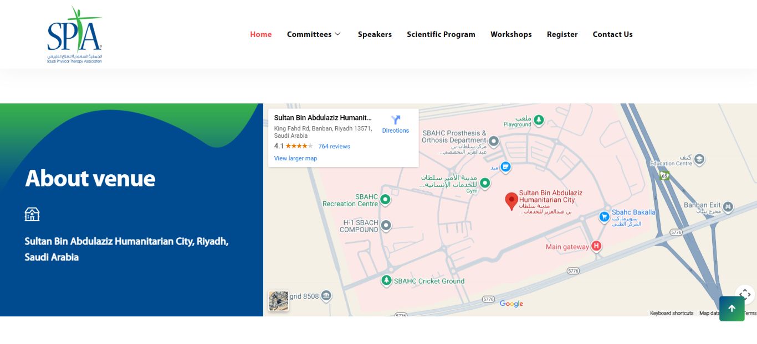Go to Scientific Program
This screenshot has width=757, height=344.
pos(441,34)
